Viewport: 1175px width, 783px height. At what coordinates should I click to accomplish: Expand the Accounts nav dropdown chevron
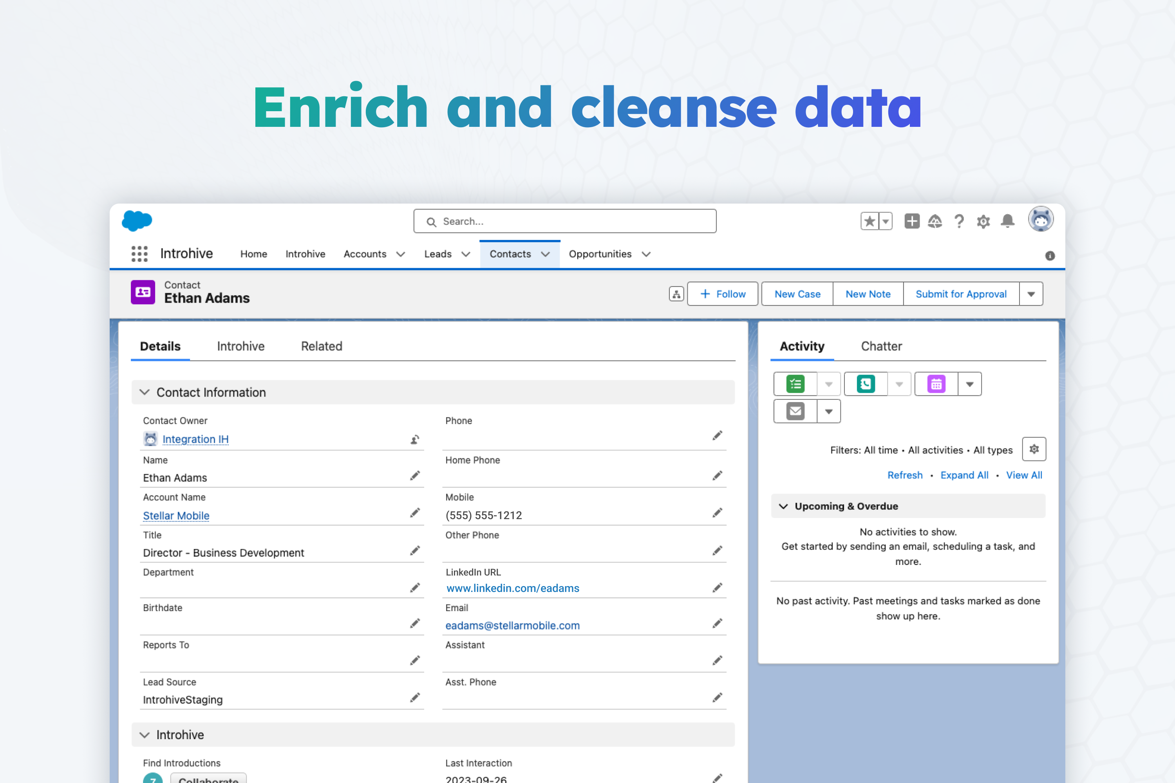[401, 254]
